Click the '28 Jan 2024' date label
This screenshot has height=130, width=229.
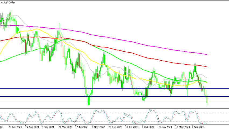pyautogui.click(x=165, y=127)
